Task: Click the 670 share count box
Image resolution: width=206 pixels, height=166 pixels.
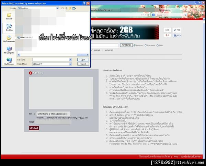Action: click(x=168, y=30)
